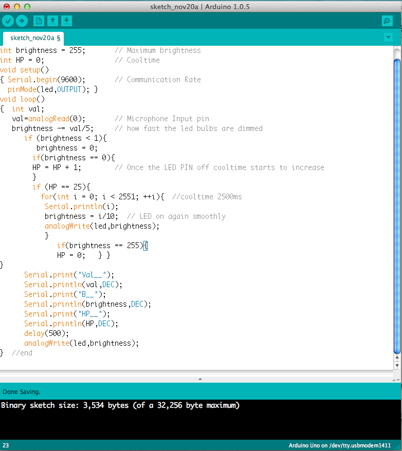
Task: Minimize the Arduino window
Action: point(17,7)
